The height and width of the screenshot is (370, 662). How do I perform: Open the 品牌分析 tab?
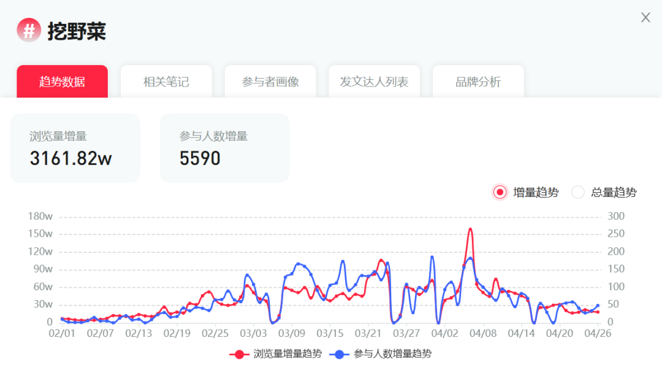click(478, 82)
